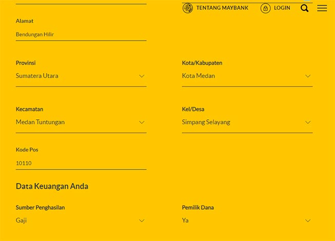Viewport: 335px width, 241px height.
Task: Click the padlock login icon
Action: (265, 8)
